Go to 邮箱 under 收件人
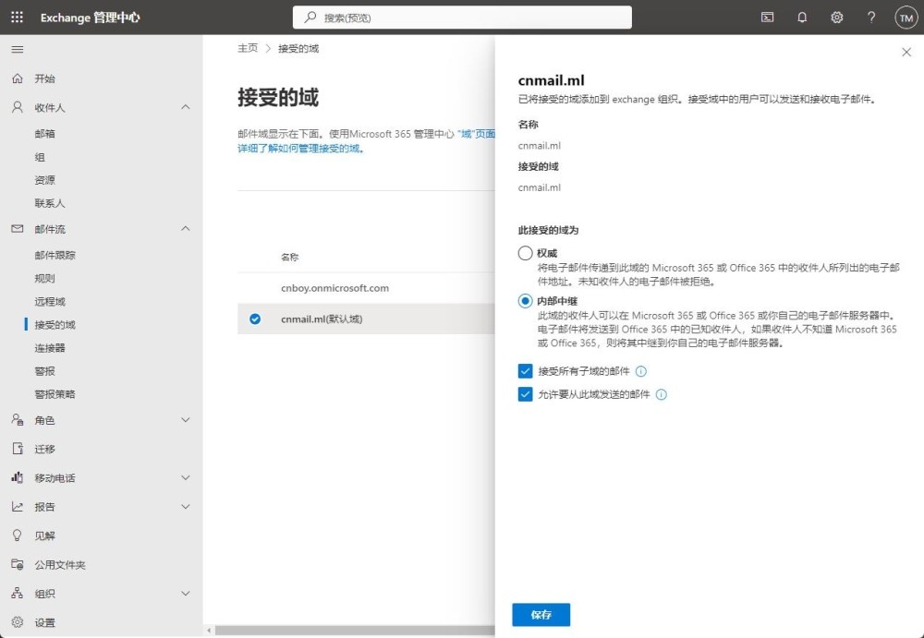 [45, 134]
